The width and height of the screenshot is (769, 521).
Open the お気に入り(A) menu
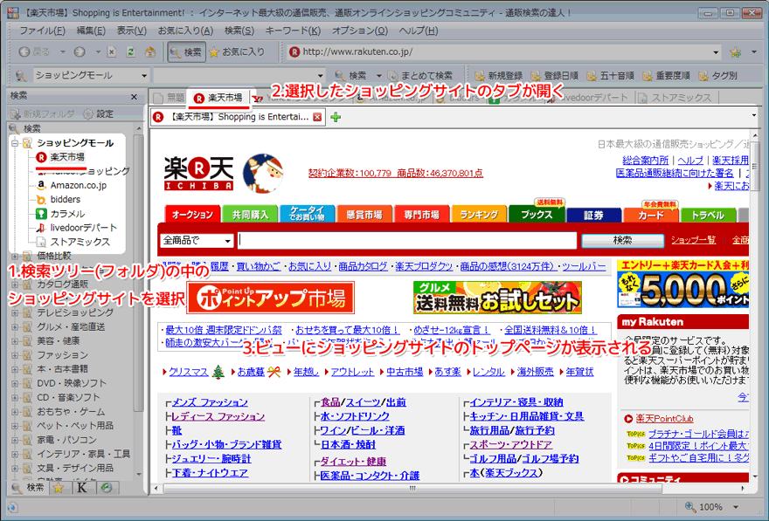click(x=185, y=31)
